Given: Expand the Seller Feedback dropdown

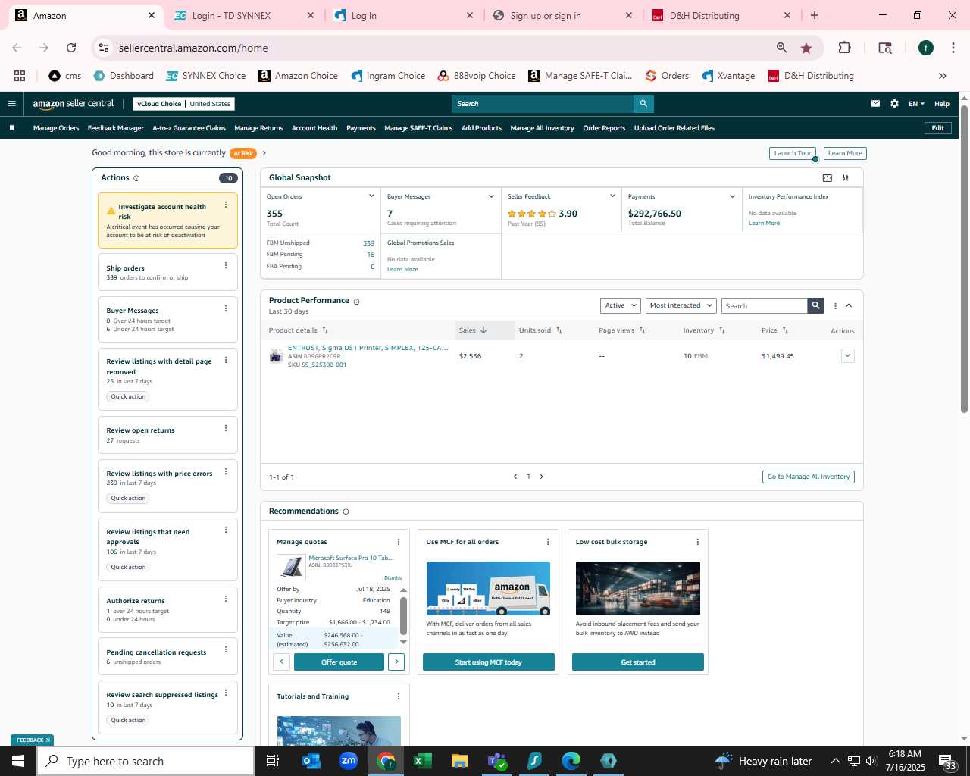Looking at the screenshot, I should pyautogui.click(x=612, y=196).
